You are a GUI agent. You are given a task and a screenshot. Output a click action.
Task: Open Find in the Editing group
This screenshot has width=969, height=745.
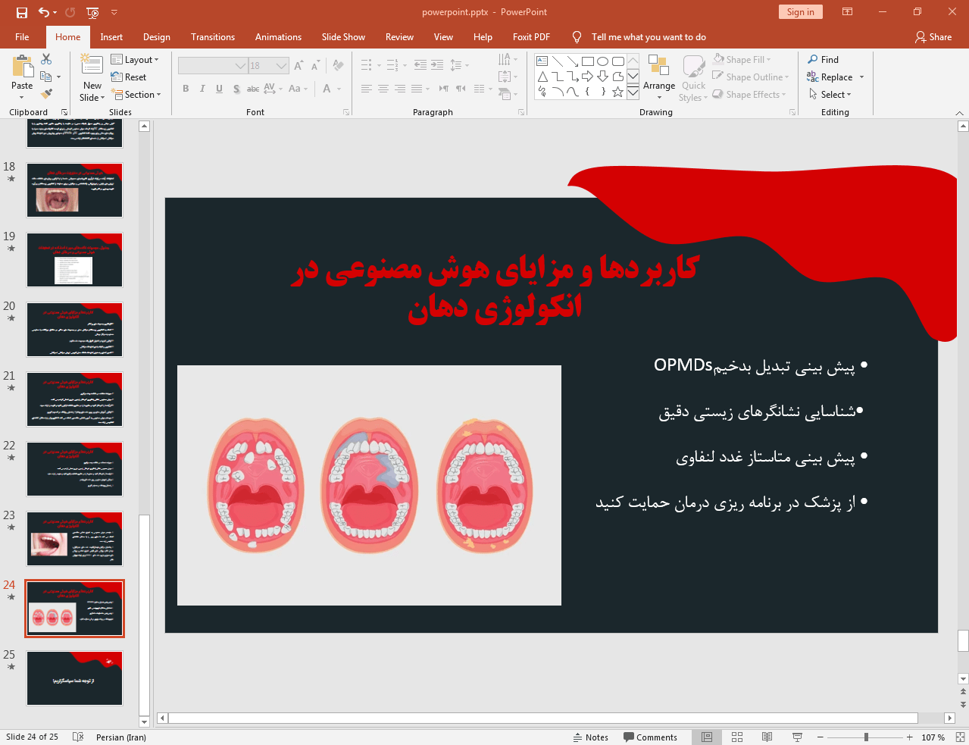pyautogui.click(x=823, y=59)
